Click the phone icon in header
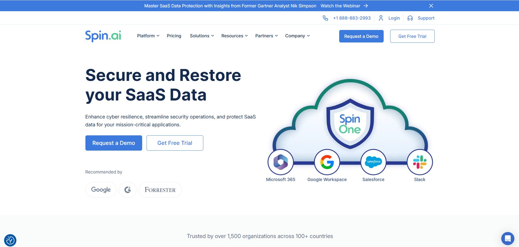519x247 pixels. tap(325, 18)
